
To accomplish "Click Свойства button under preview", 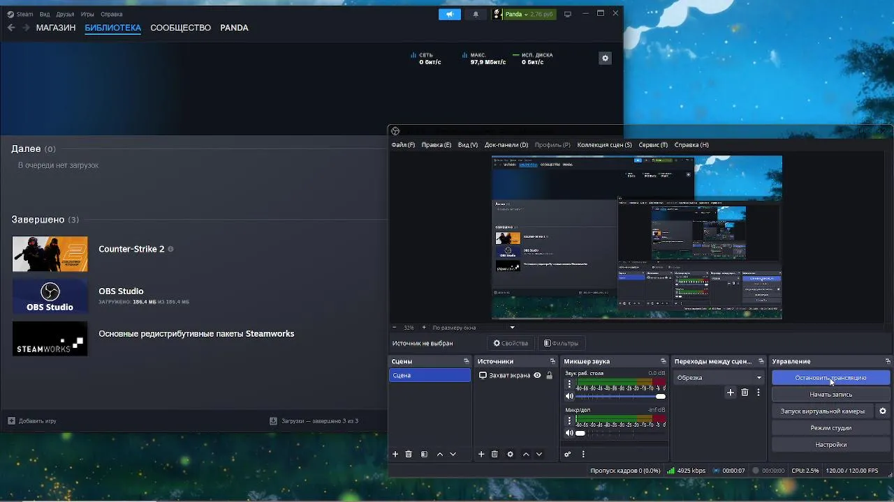I will (511, 343).
